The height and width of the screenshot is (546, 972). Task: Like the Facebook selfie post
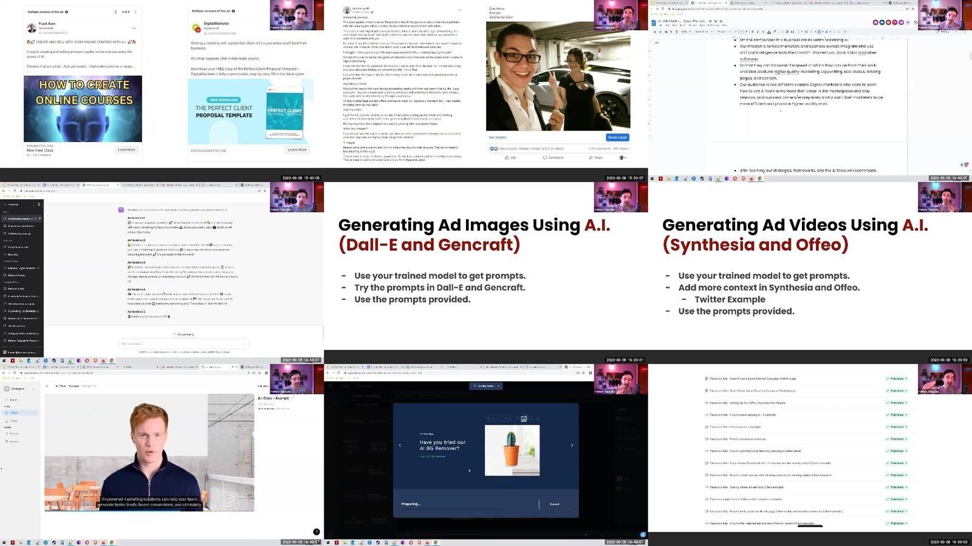pyautogui.click(x=510, y=157)
